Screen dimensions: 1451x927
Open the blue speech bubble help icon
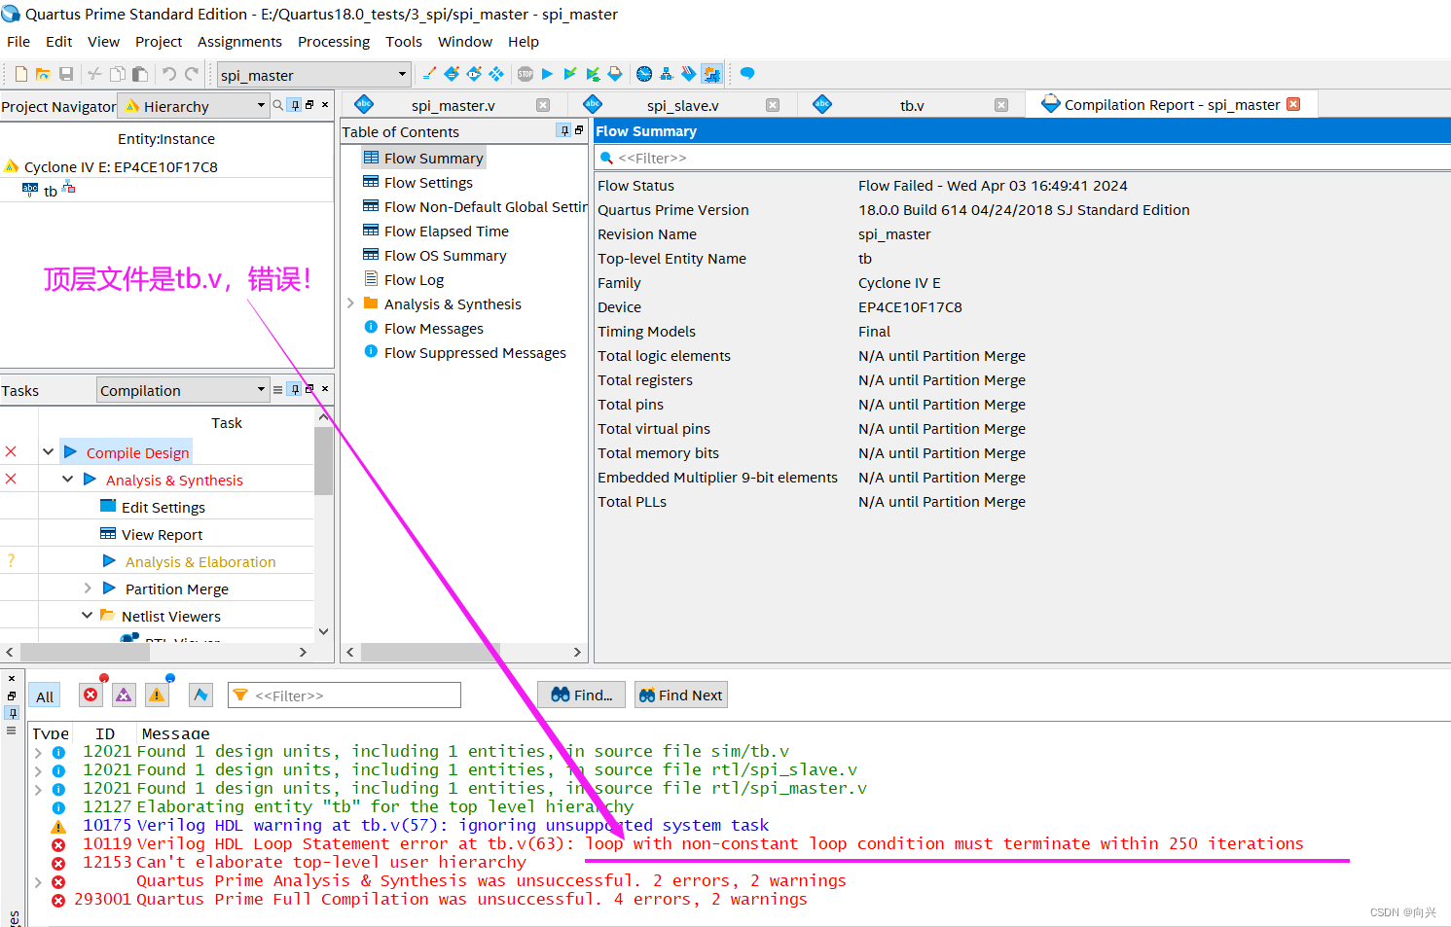[747, 74]
